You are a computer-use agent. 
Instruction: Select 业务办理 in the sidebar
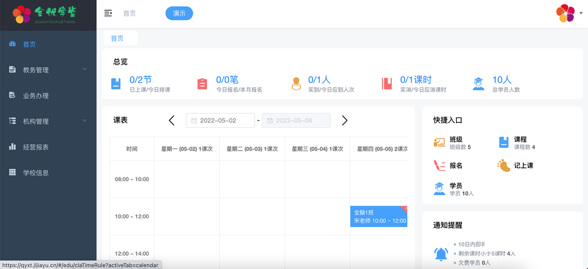[36, 96]
